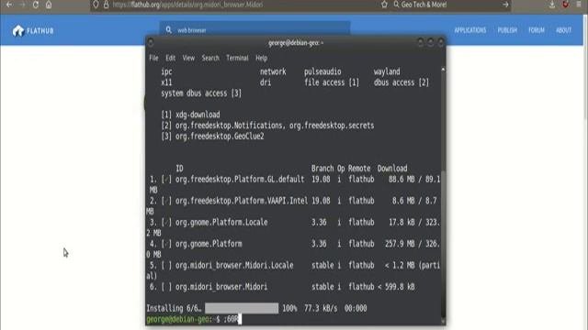Click the red extension icon in browser toolbar
The image size is (588, 330).
click(x=566, y=5)
